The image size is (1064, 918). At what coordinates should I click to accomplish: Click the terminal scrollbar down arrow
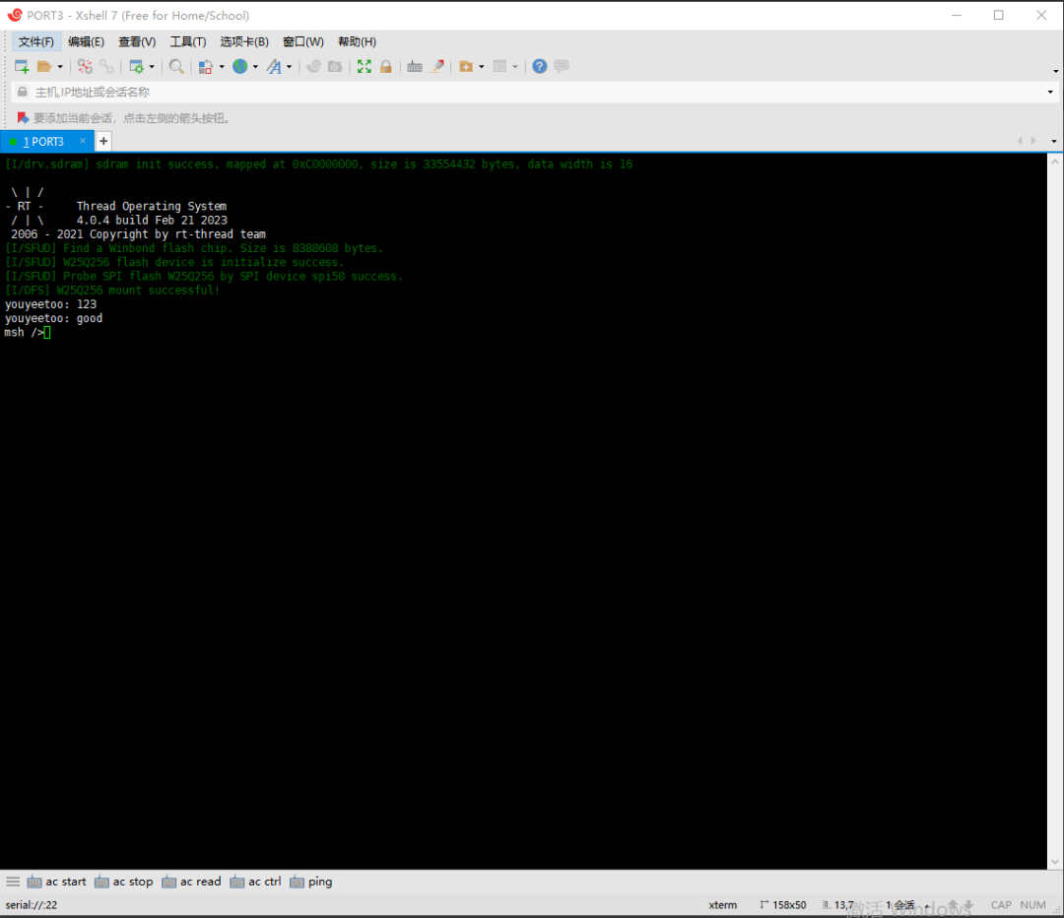click(x=1054, y=862)
